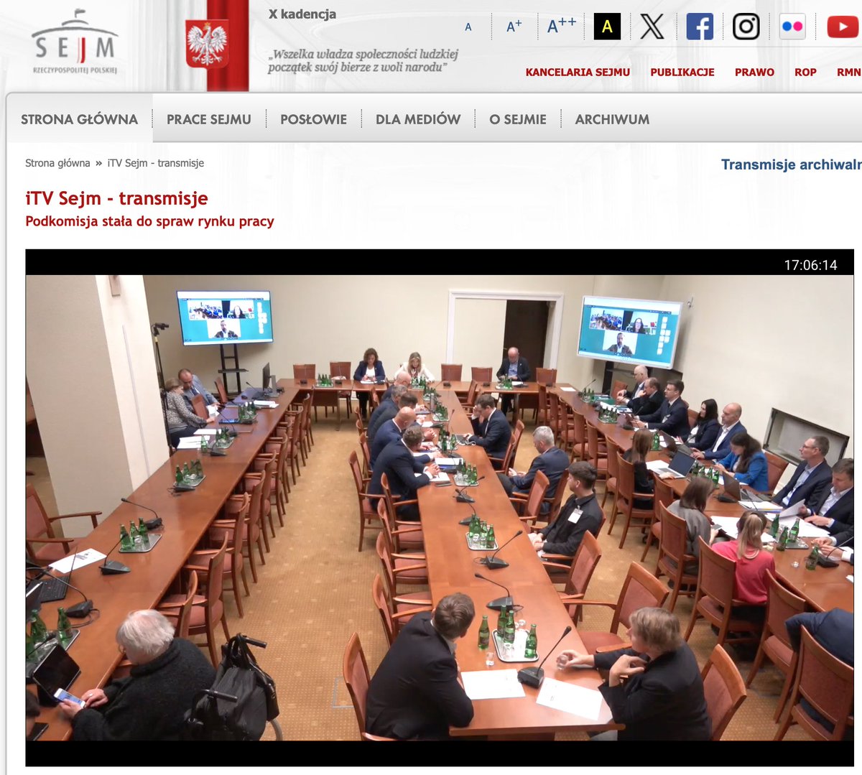Open the Prawo link
Viewport: 862px width, 775px height.
point(754,72)
